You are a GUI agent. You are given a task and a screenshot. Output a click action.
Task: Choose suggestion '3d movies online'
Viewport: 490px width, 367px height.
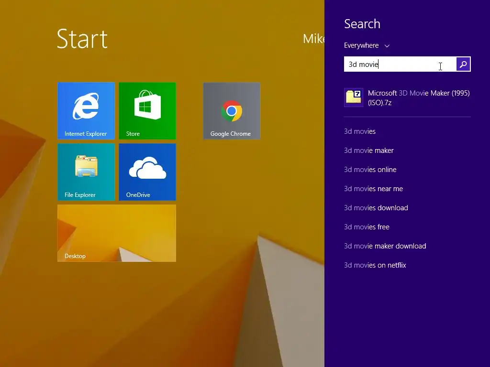pyautogui.click(x=370, y=170)
